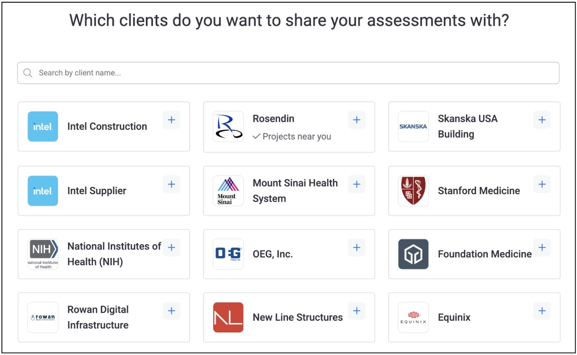Click the New Line Structures NL logo
This screenshot has height=355, width=577.
pos(228,318)
